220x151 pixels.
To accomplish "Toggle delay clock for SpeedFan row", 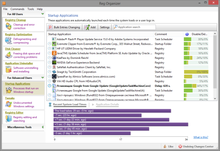I will coord(49,76).
